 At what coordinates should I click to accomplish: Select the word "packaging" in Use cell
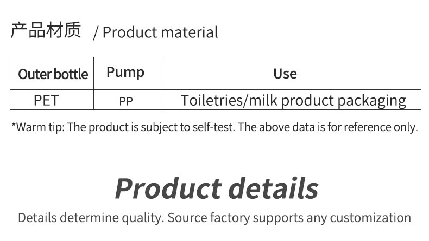click(x=371, y=101)
